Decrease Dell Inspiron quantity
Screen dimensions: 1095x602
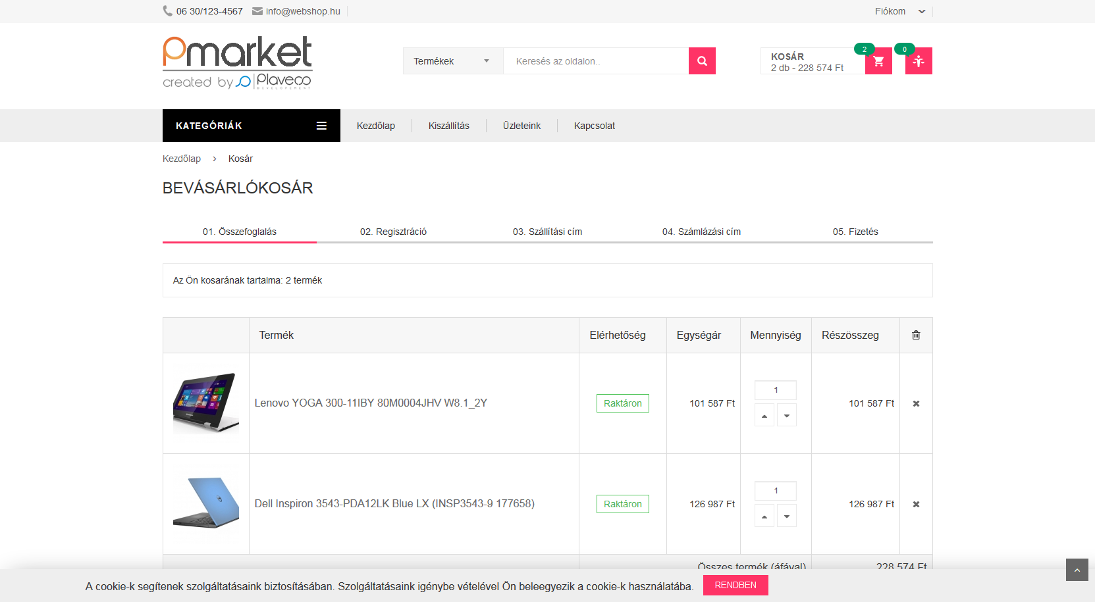click(x=787, y=516)
